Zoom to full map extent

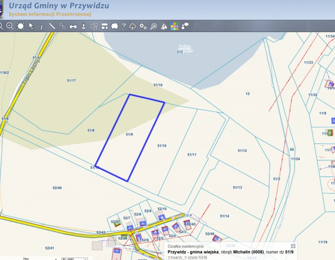coord(20,26)
